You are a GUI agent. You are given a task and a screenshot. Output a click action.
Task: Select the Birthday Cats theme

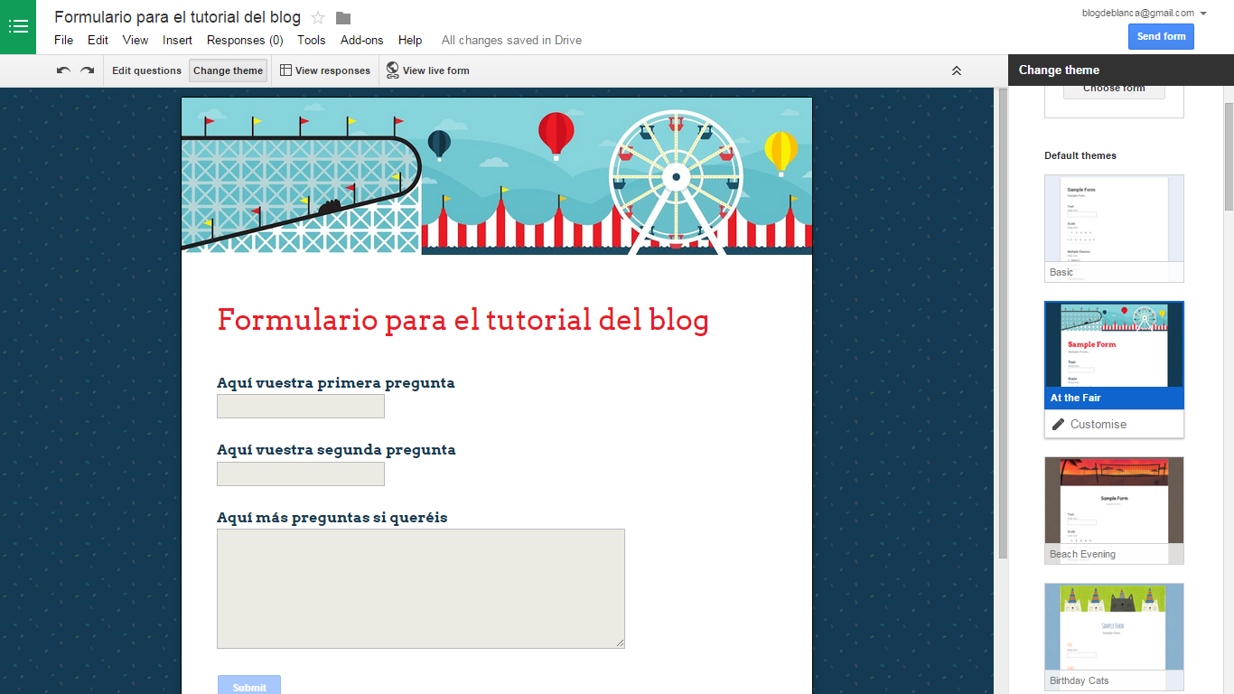[x=1114, y=628]
